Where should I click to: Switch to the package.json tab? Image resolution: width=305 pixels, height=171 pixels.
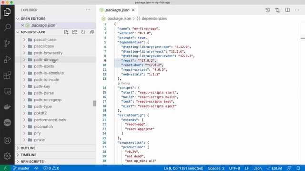click(x=117, y=10)
